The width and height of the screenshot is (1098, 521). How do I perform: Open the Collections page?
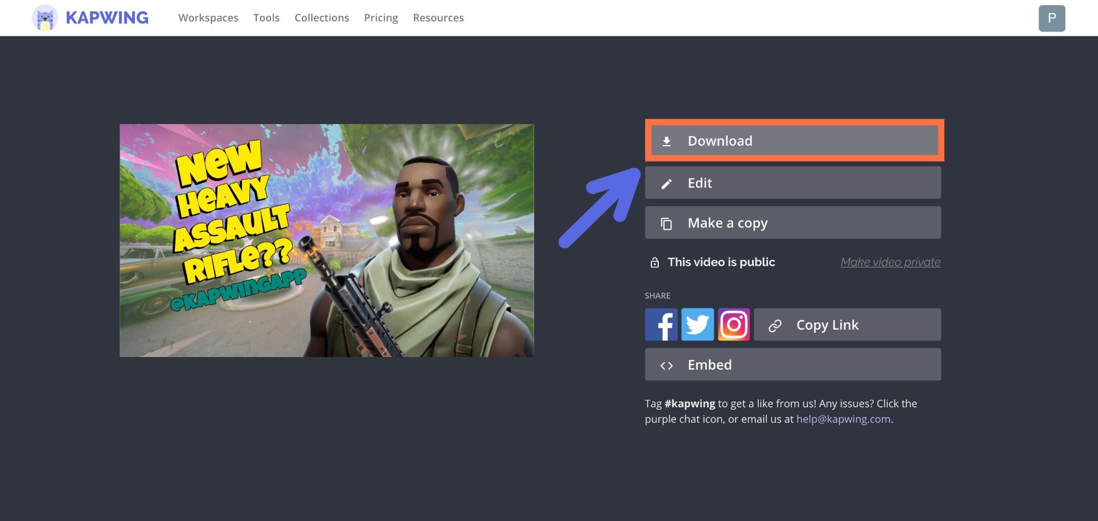click(322, 18)
